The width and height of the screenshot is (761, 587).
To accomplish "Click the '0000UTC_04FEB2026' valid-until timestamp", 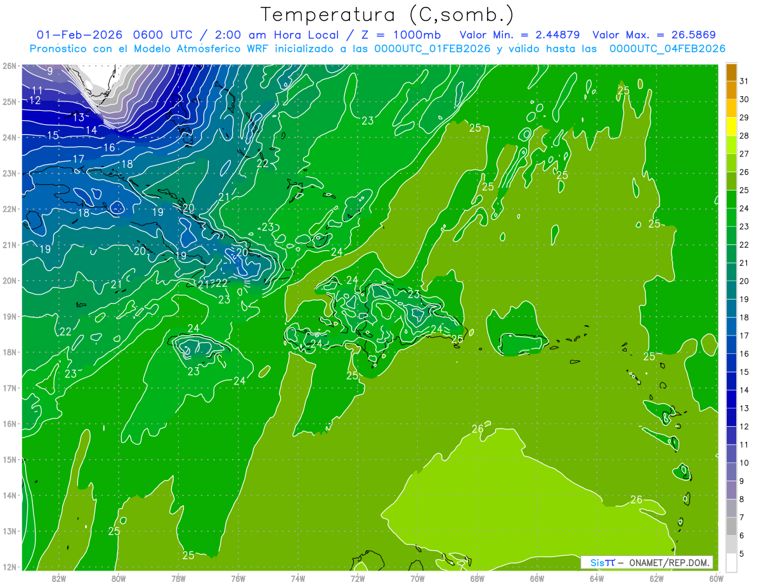I will click(667, 49).
